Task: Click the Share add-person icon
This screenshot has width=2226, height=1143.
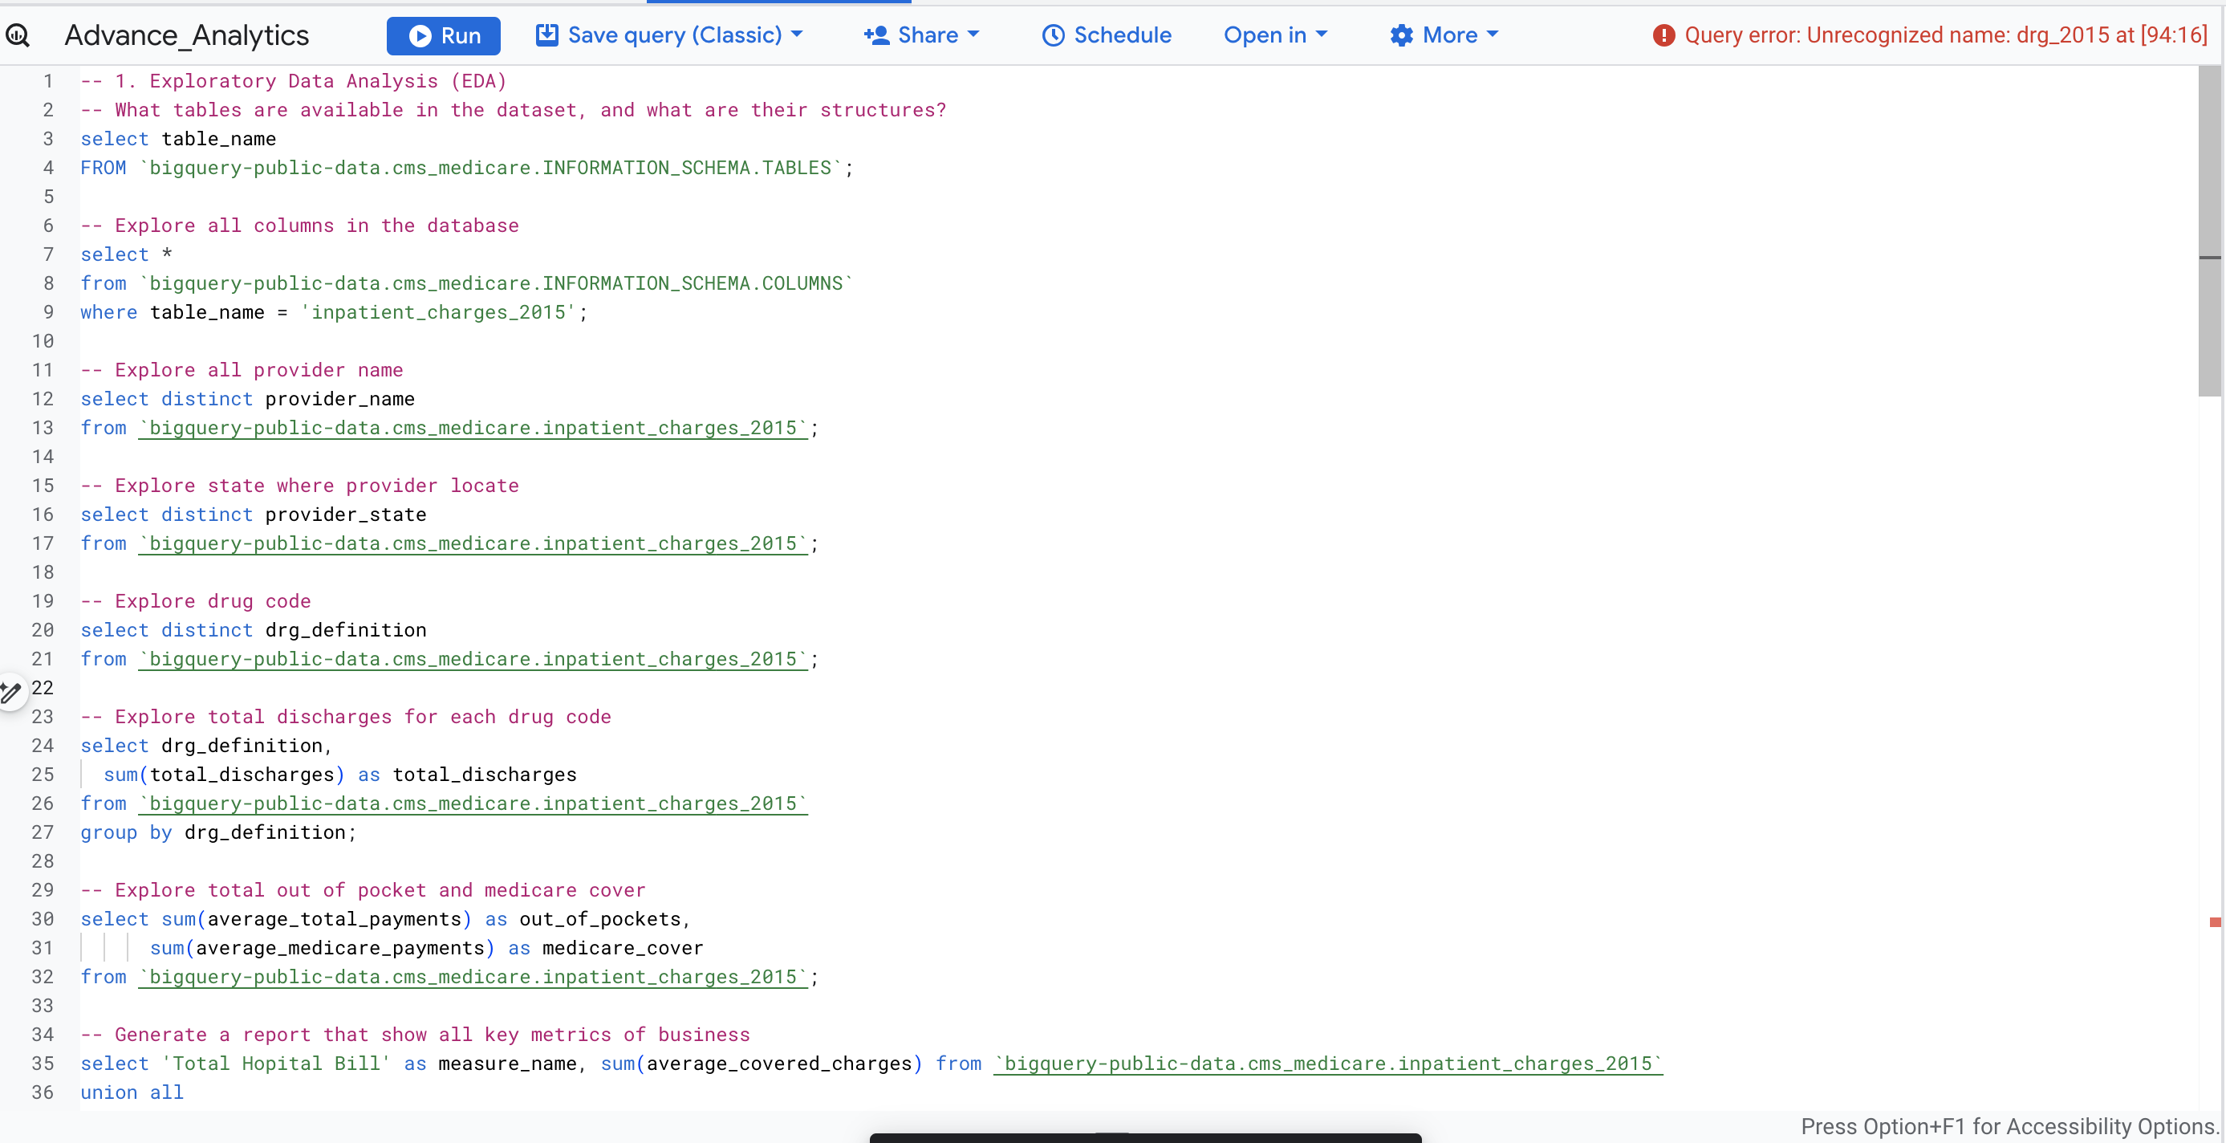Action: click(876, 35)
